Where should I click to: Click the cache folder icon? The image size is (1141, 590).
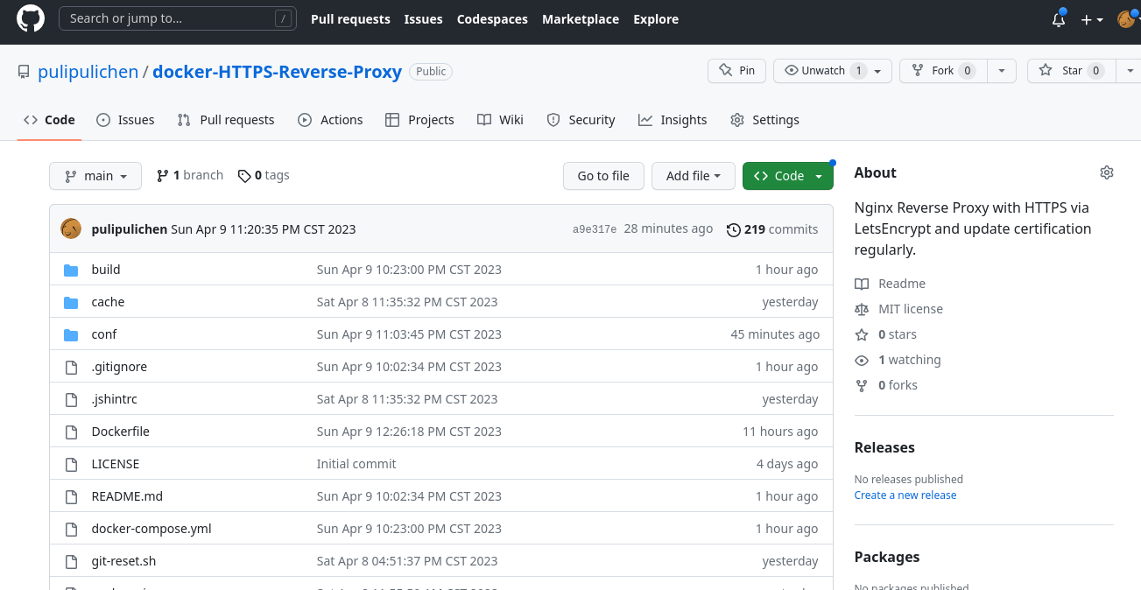click(71, 302)
